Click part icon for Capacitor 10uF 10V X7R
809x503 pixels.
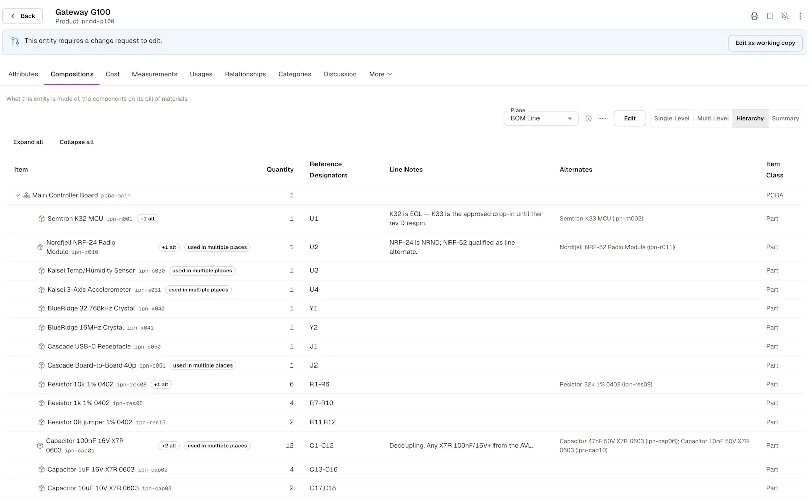(42, 488)
